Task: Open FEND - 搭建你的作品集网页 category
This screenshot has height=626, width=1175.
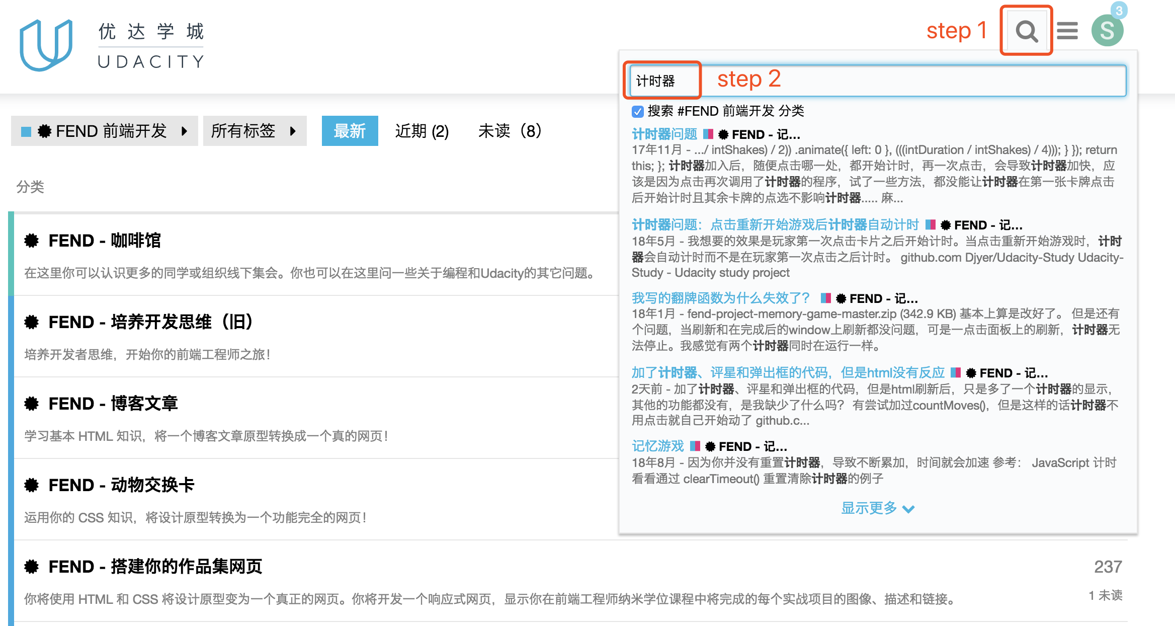Action: tap(155, 567)
